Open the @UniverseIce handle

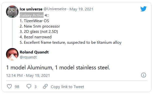click(x=55, y=9)
